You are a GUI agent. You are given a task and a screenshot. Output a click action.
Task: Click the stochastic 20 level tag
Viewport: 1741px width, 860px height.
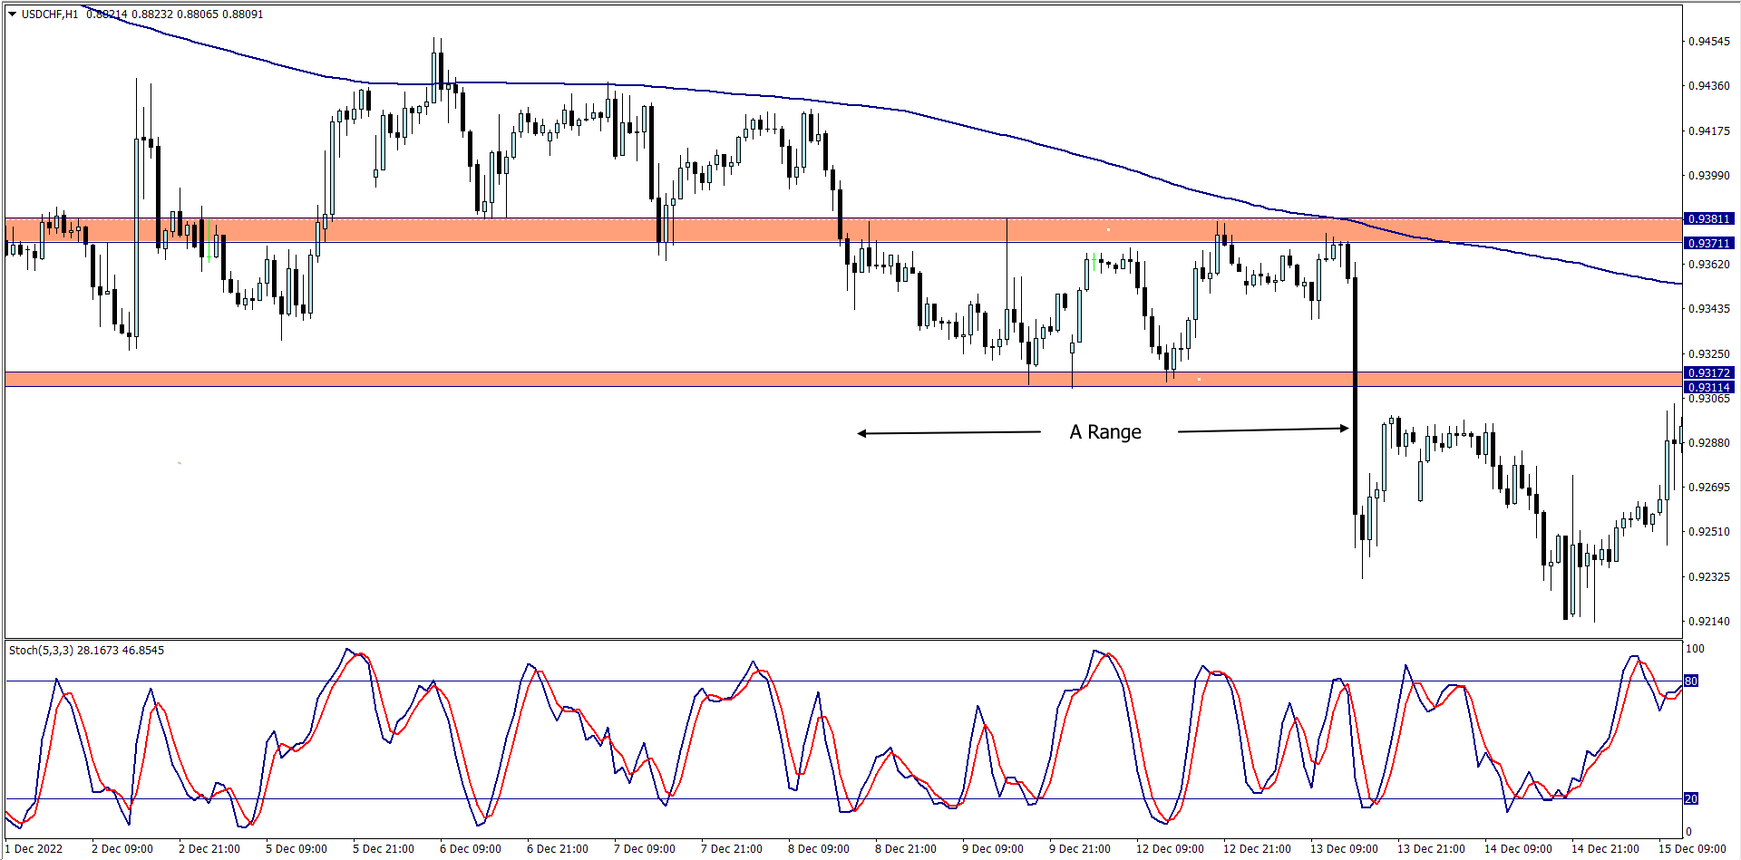1691,798
